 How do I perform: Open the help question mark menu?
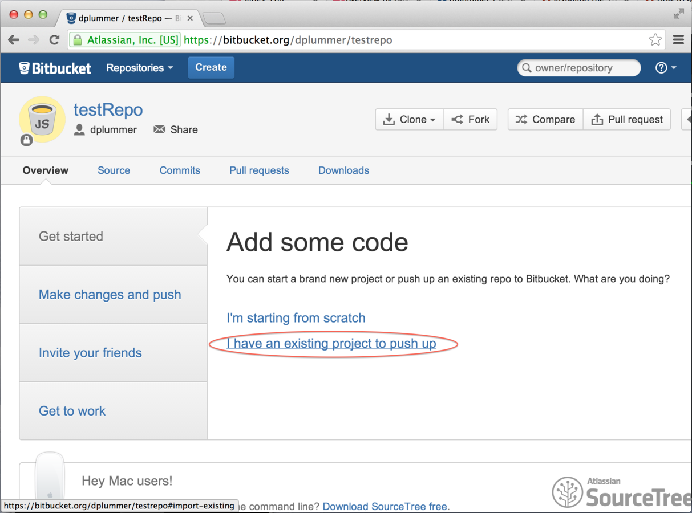coord(666,68)
